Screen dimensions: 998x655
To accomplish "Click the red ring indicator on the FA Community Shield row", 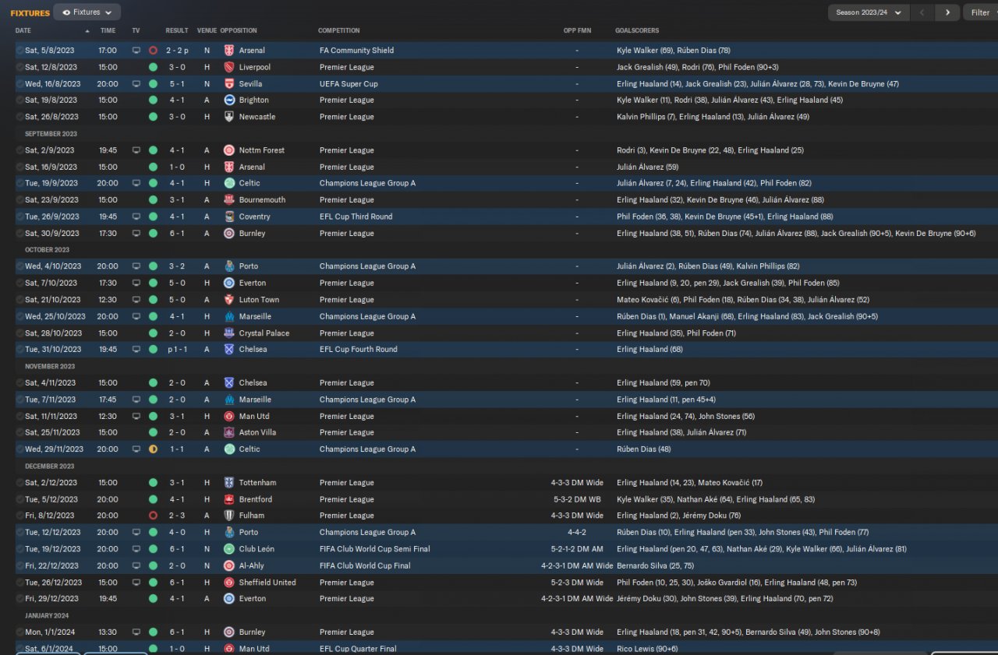I will pyautogui.click(x=153, y=51).
